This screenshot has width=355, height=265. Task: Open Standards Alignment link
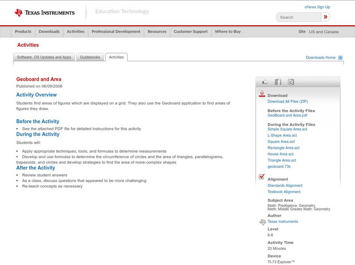coord(285,186)
